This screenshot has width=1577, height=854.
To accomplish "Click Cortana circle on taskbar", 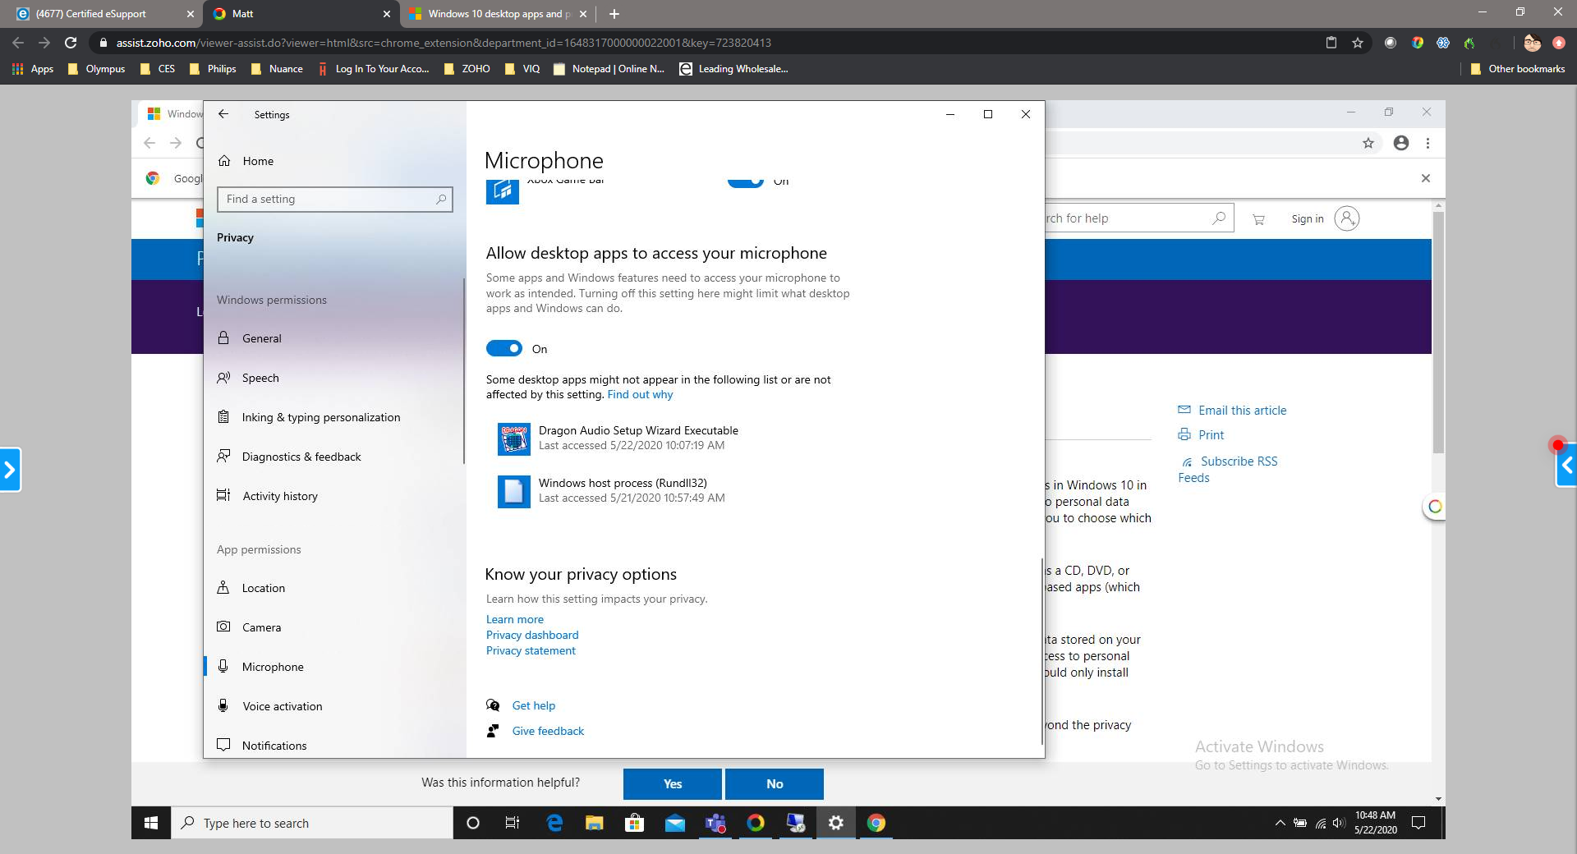I will coord(473,823).
